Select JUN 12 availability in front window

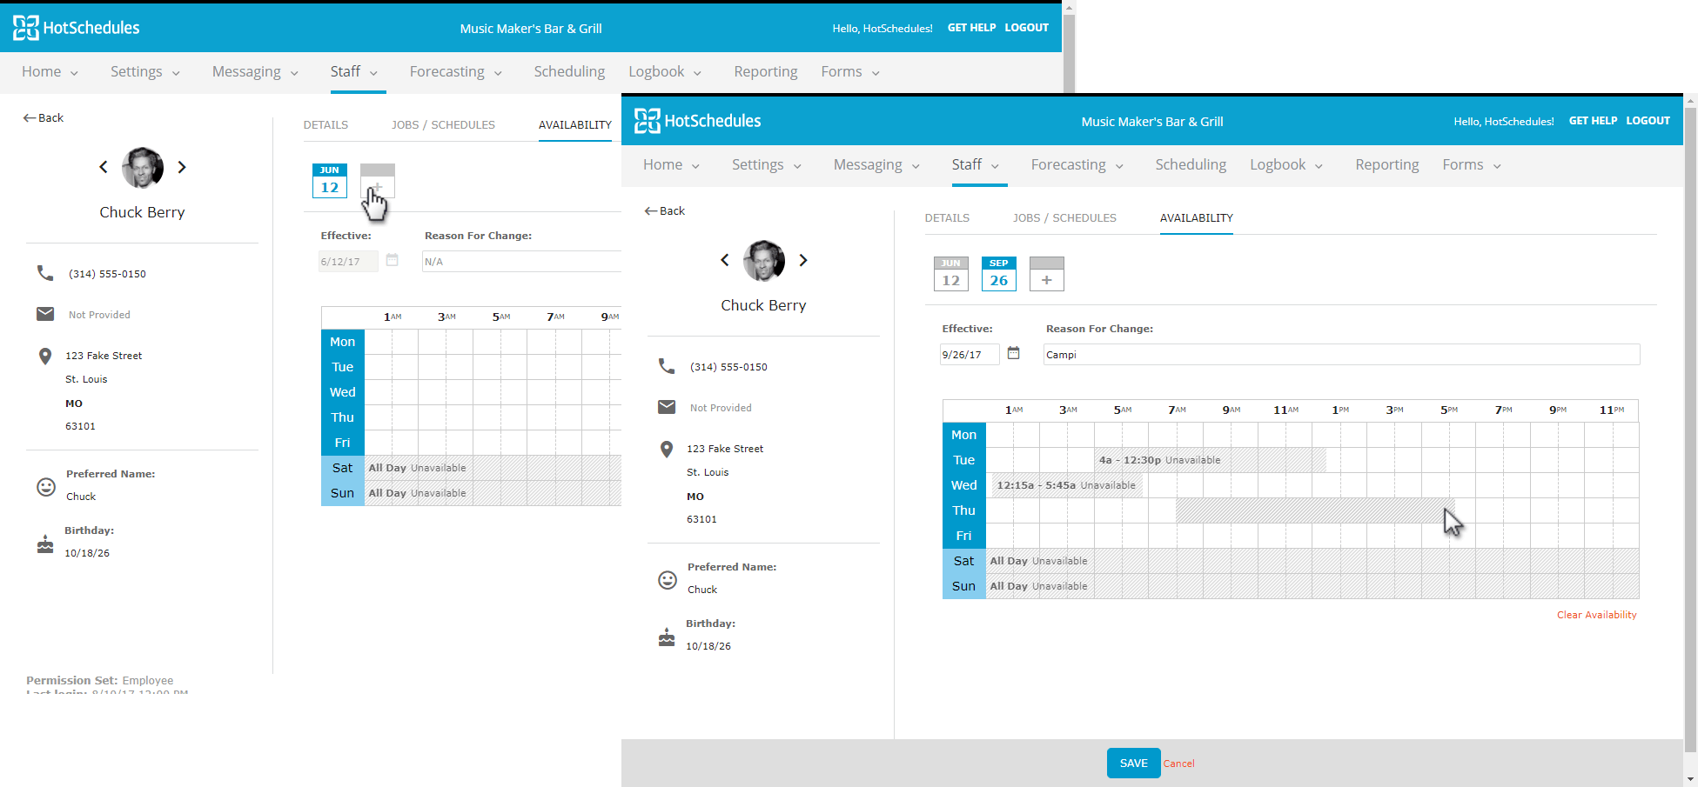point(951,274)
